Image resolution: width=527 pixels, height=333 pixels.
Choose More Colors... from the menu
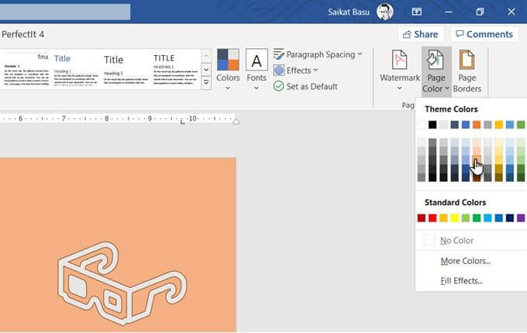466,261
